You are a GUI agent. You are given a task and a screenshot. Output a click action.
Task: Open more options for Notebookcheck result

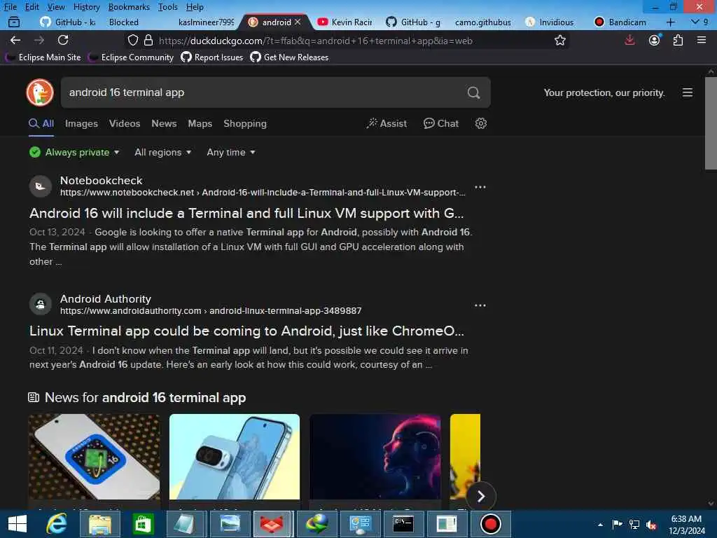pos(480,187)
